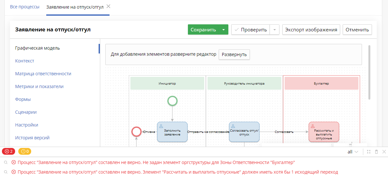Open Матрица ответственности section
The height and width of the screenshot is (180, 388).
(43, 74)
